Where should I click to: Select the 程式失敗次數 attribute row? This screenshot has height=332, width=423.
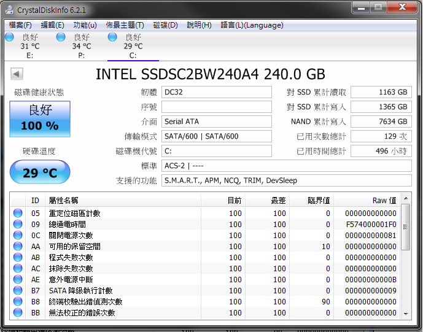205,257
